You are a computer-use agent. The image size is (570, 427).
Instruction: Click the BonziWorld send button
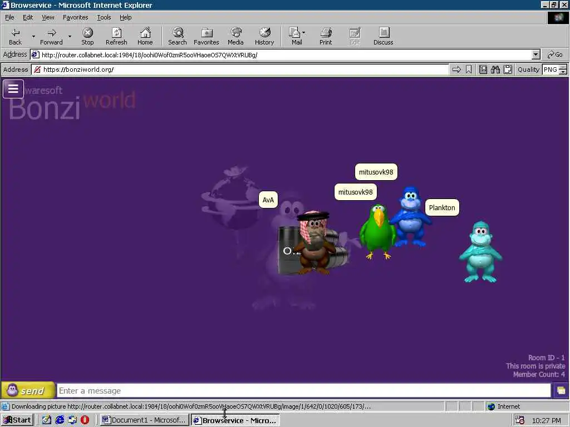[28, 391]
